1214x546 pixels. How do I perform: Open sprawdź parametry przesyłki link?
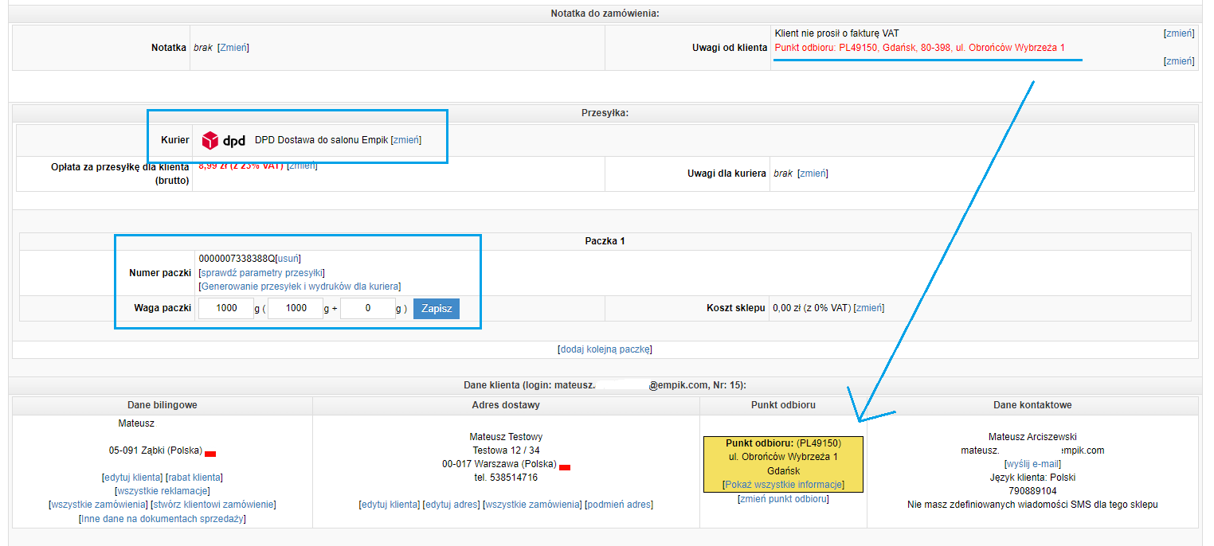tap(262, 272)
